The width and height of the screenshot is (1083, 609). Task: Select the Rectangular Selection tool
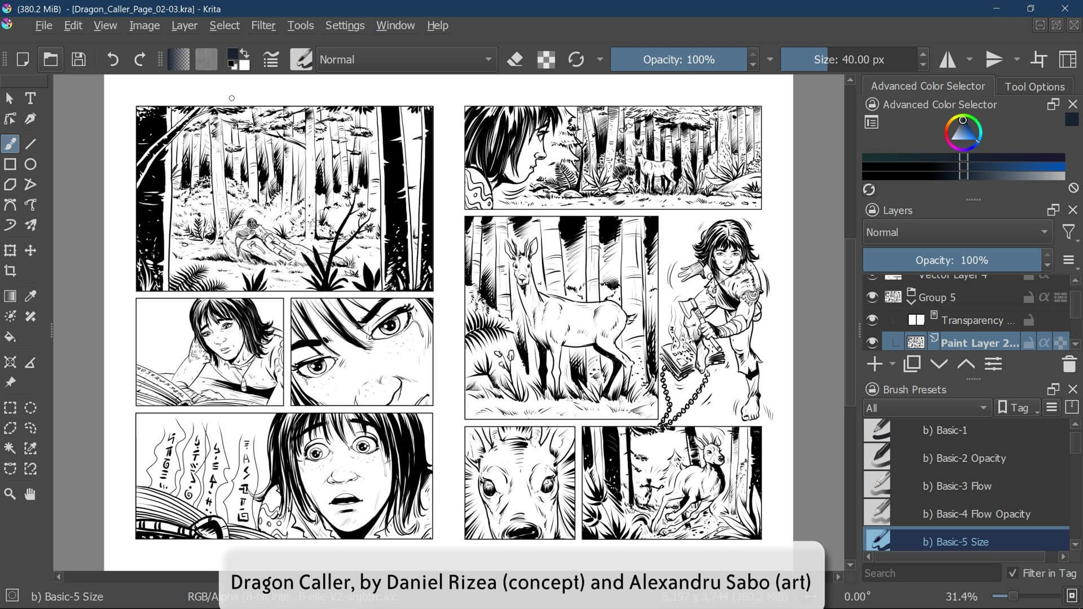coord(9,407)
